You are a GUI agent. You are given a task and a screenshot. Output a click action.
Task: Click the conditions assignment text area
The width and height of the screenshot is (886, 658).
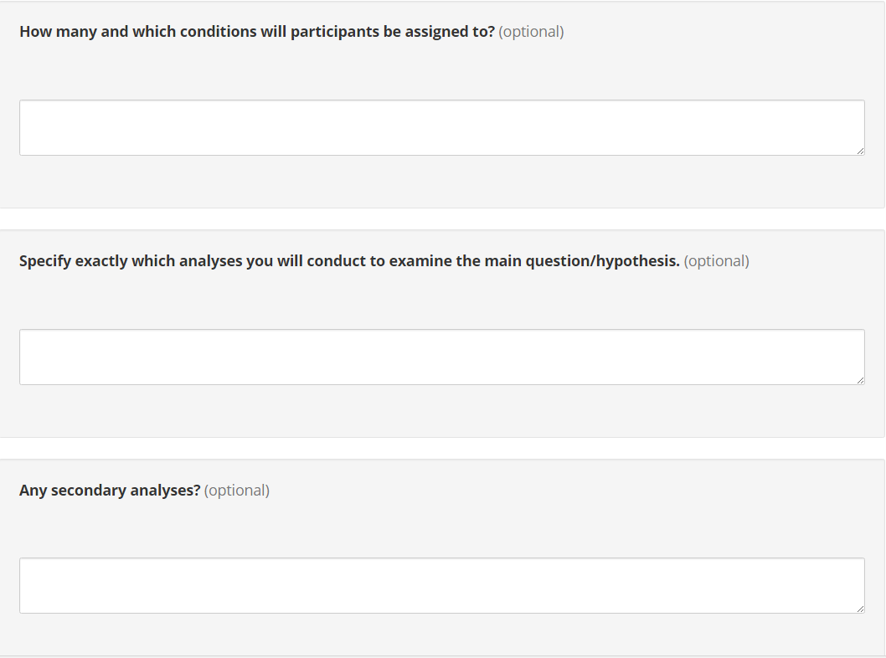point(441,127)
